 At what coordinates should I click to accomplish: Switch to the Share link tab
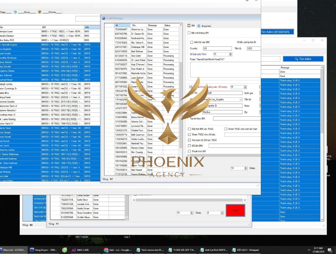[x=204, y=26]
